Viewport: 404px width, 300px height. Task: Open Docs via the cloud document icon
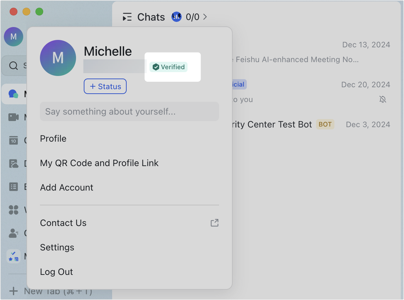pos(13,164)
